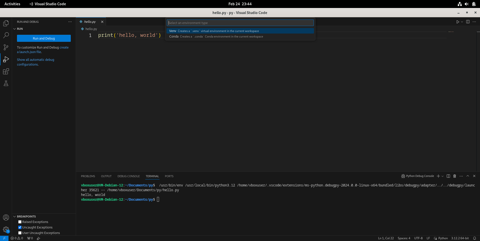Click the remote window status bar icon

(4, 238)
